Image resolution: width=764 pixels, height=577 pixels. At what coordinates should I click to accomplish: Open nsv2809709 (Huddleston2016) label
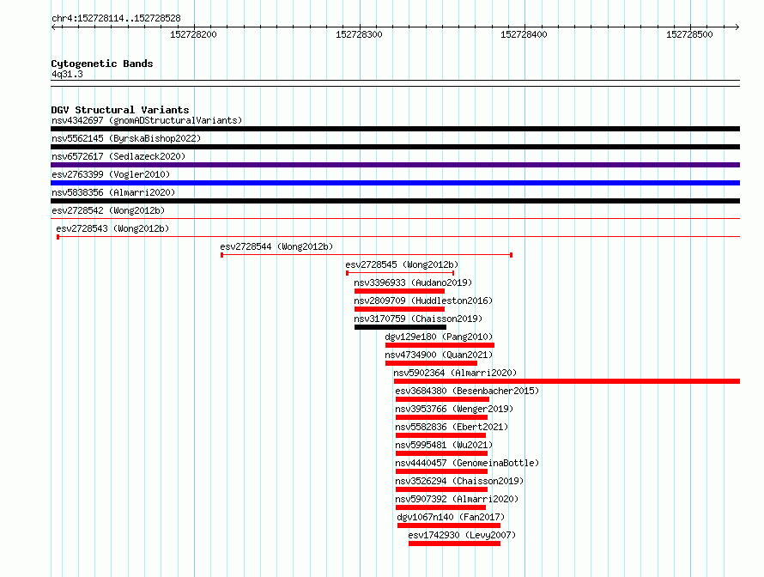coord(423,301)
